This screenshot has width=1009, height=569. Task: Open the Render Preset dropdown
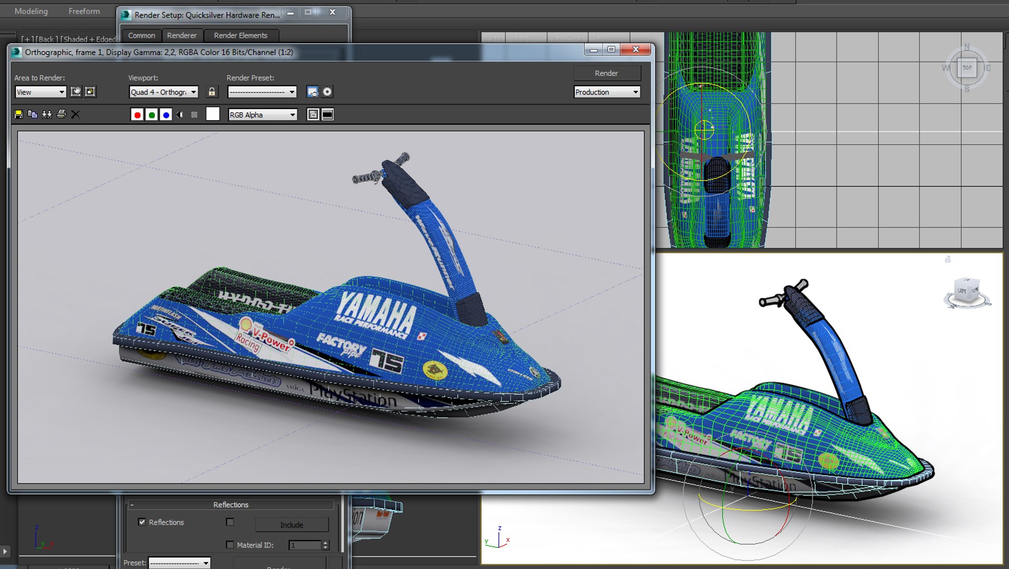click(262, 92)
